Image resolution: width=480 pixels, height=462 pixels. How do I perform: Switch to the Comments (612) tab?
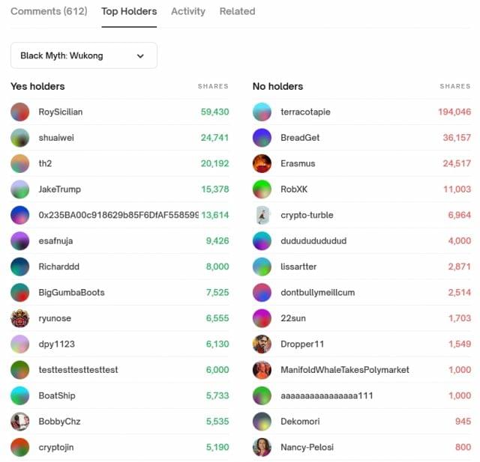coord(49,11)
